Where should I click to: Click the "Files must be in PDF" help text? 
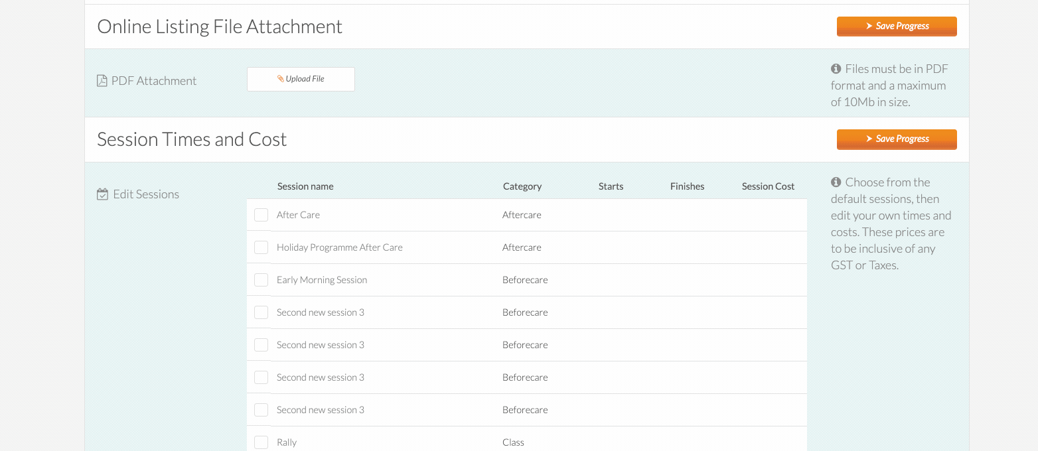pyautogui.click(x=889, y=86)
